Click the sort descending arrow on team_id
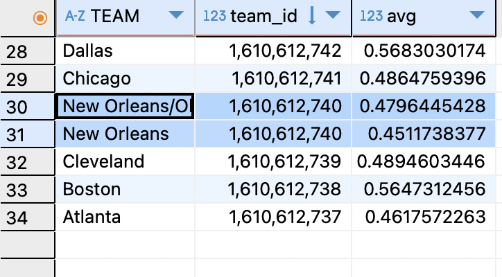This screenshot has height=277, width=502. point(312,16)
